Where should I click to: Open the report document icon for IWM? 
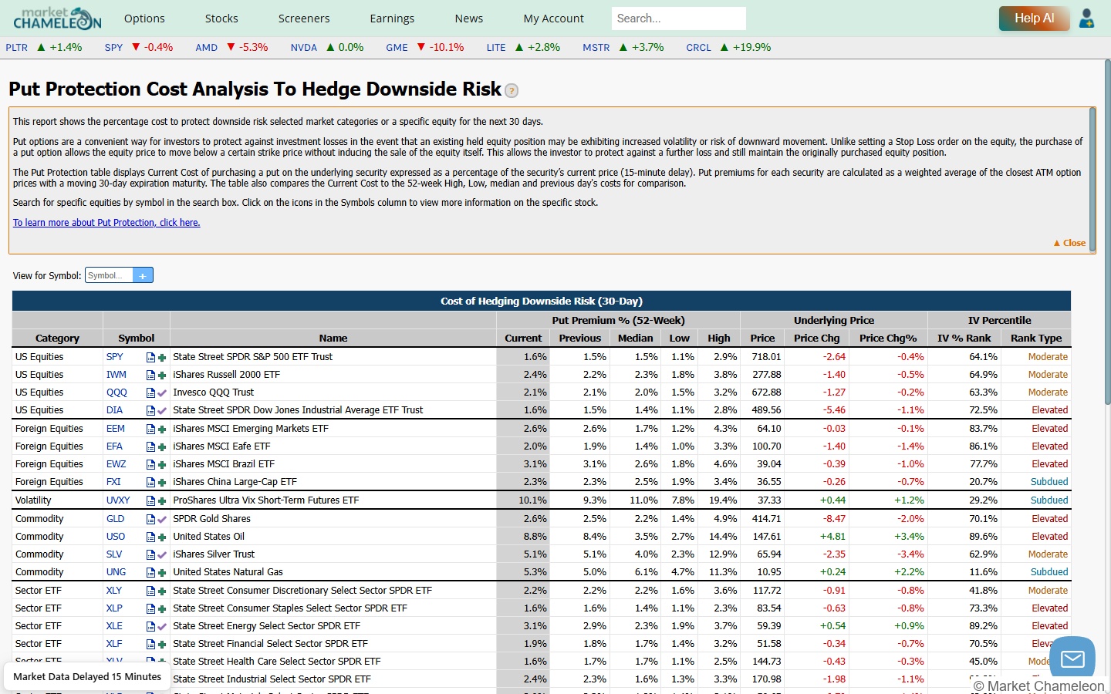point(150,376)
